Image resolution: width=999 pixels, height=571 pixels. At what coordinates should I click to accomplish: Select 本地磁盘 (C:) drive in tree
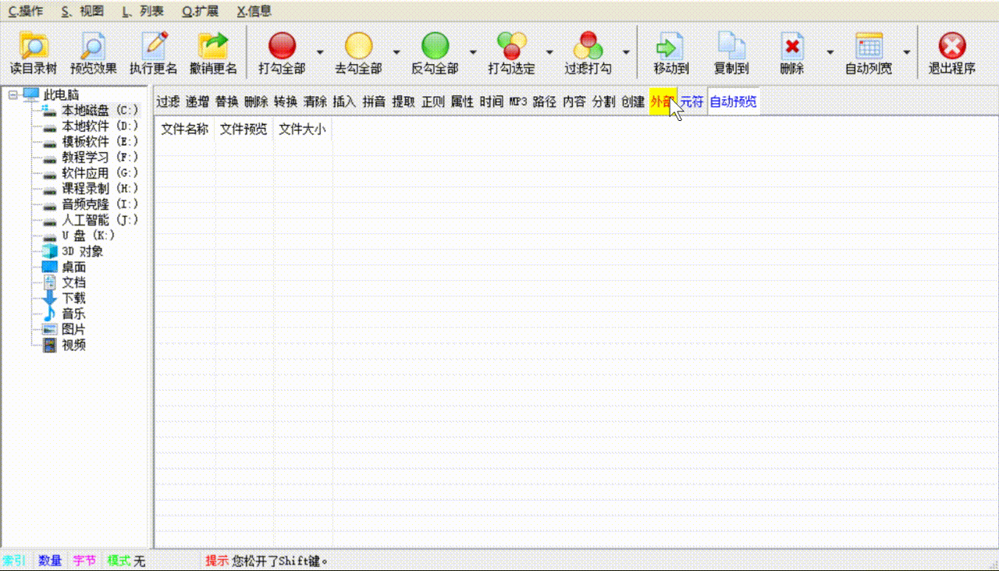pos(90,110)
